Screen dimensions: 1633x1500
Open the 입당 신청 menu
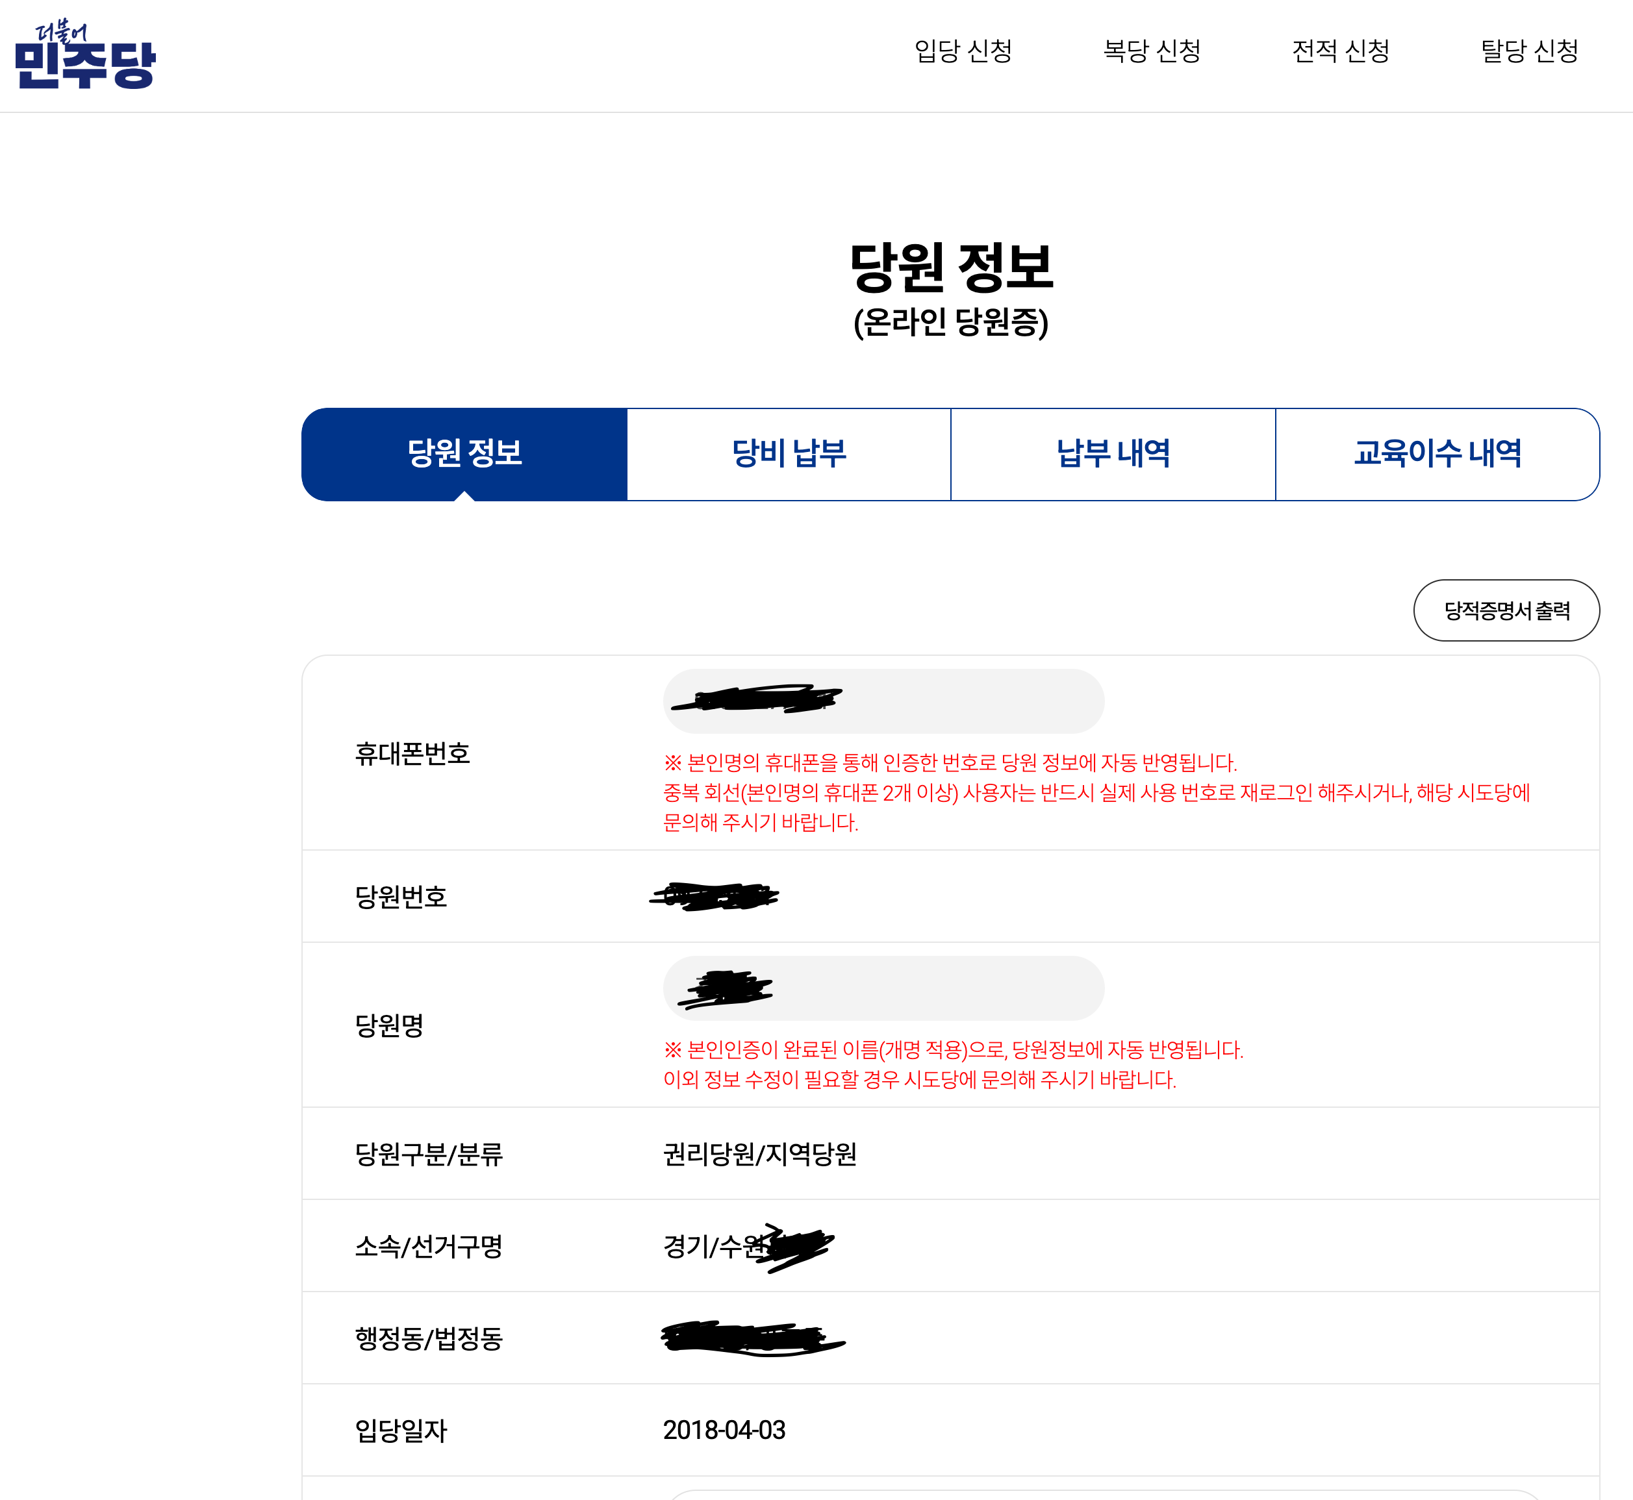pos(963,51)
